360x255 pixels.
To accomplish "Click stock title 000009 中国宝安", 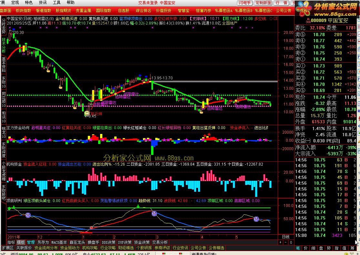I will 329,20.
